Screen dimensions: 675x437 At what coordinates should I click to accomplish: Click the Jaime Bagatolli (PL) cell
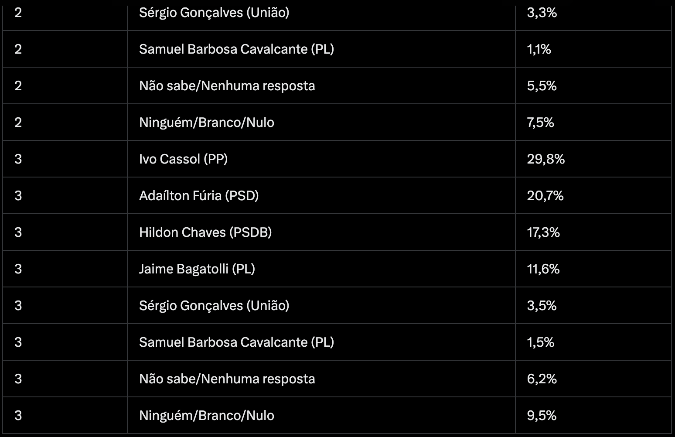[x=197, y=269]
